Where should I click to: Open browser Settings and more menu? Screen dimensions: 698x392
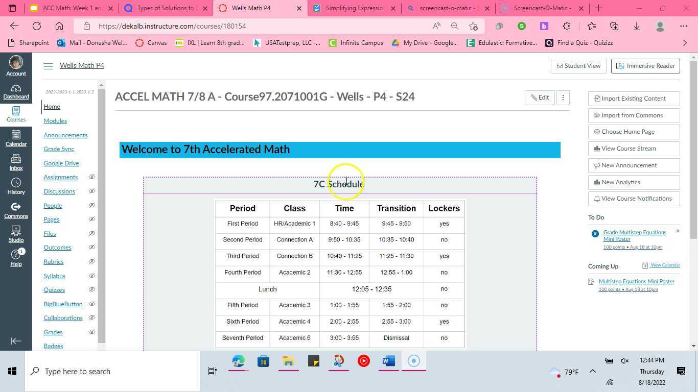(684, 26)
